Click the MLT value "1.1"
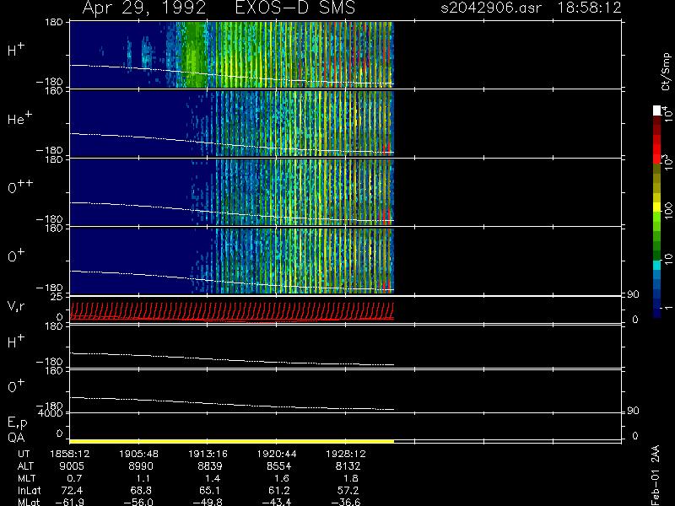This screenshot has height=506, width=675. tap(143, 478)
